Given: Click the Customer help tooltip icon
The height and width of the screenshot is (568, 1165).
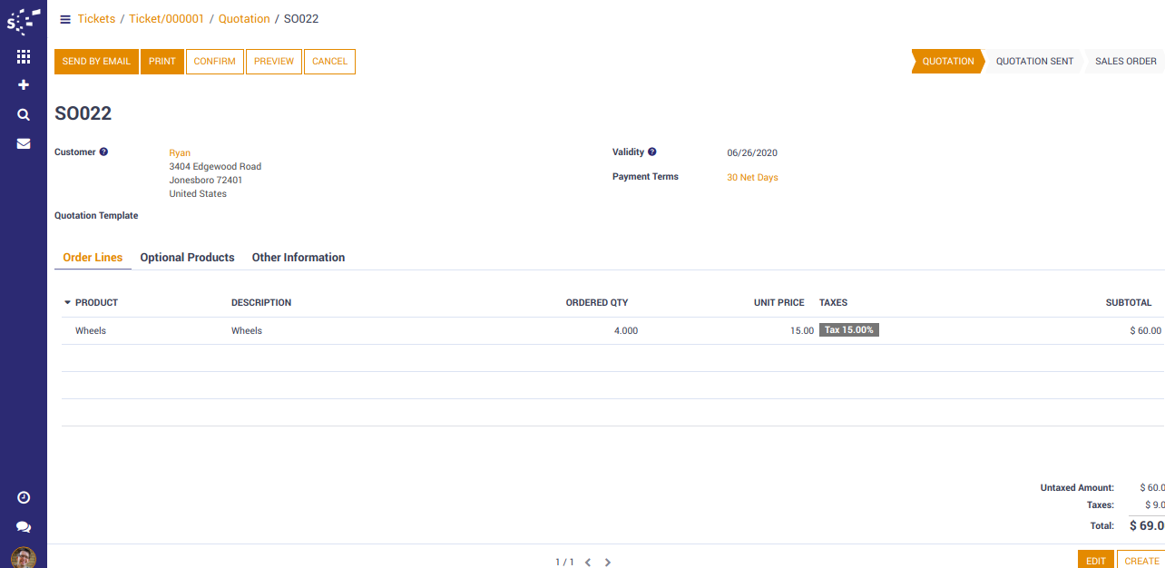Looking at the screenshot, I should point(103,152).
